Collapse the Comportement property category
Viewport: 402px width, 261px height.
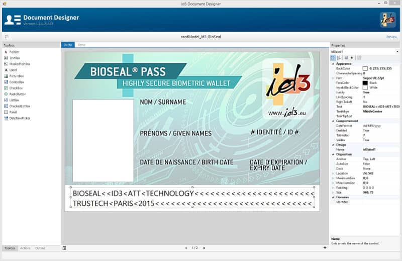[x=333, y=121]
